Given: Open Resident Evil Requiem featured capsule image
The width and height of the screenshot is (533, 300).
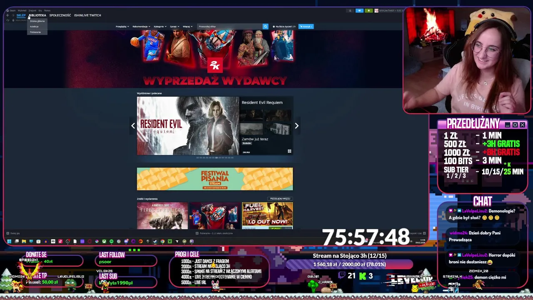Looking at the screenshot, I should 188,126.
